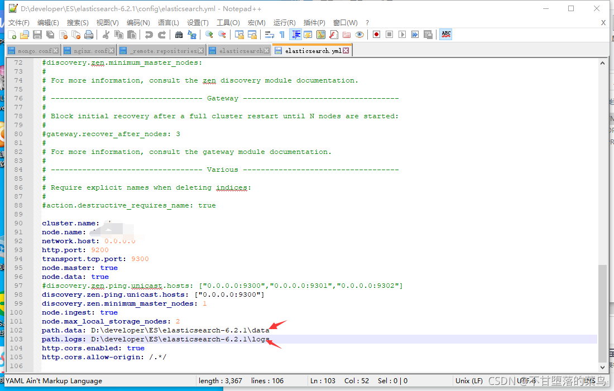Open the 窗口(W) menu

346,23
